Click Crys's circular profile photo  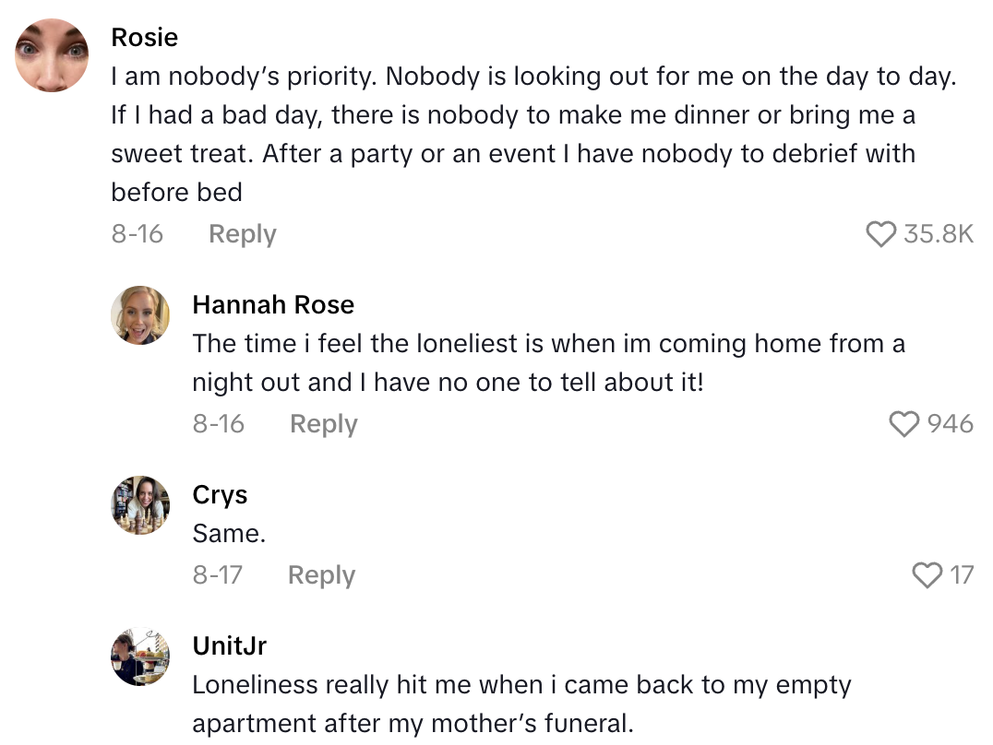coord(140,505)
